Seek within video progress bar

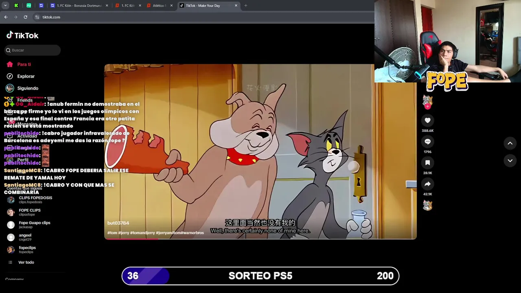[260, 239]
